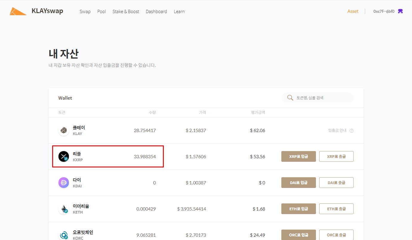Go to the Pool page
Screen dimensions: 412x240
pyautogui.click(x=101, y=12)
